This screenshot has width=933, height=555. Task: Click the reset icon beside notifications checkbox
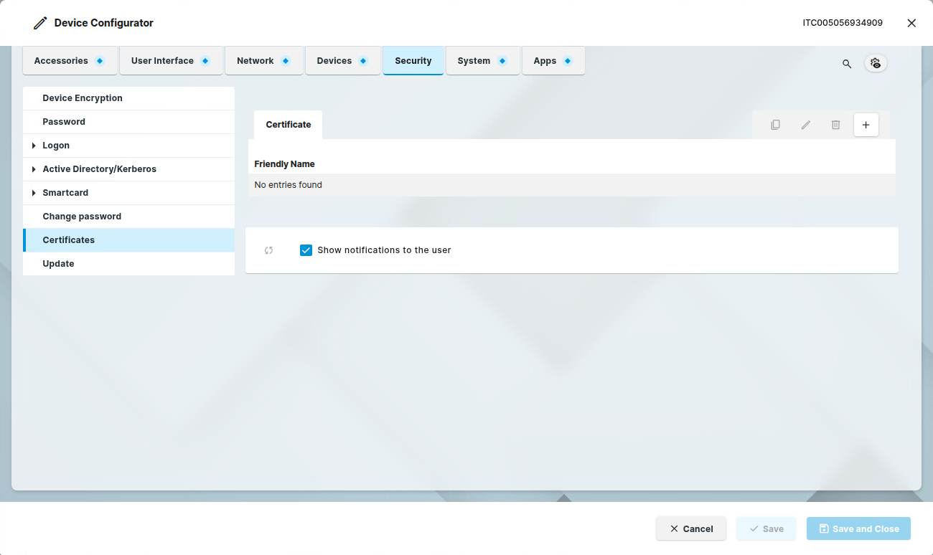[268, 250]
